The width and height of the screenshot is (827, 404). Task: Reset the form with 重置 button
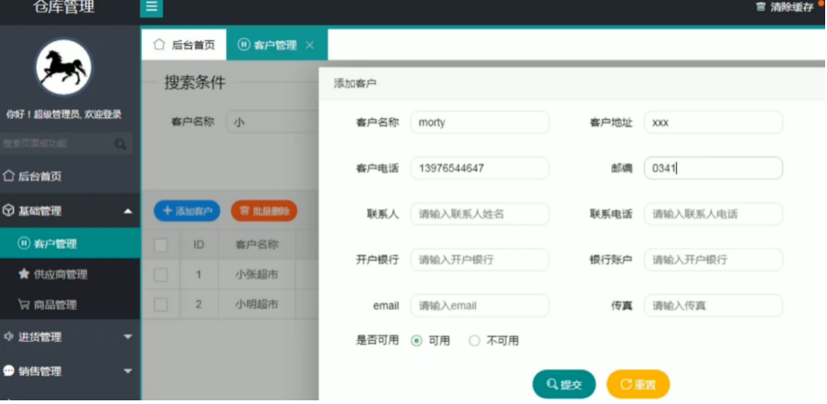tap(638, 384)
